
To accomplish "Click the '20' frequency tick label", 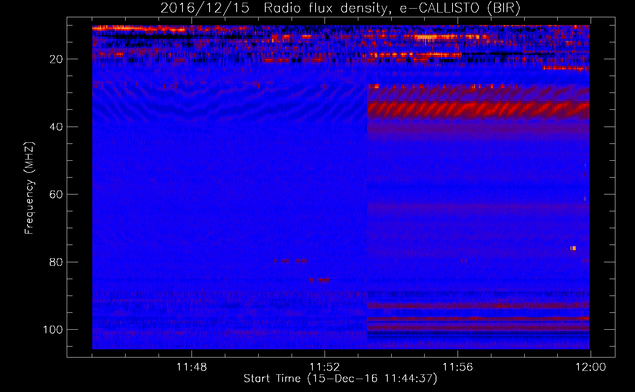I will tap(56, 59).
